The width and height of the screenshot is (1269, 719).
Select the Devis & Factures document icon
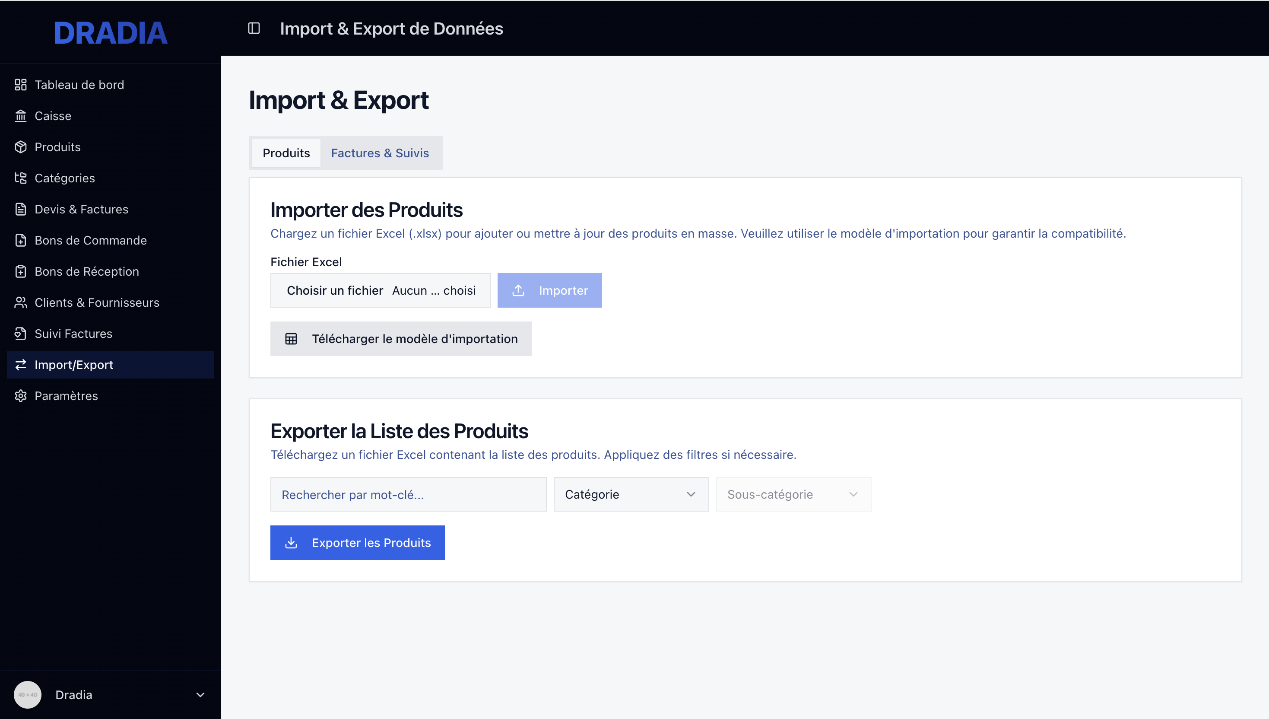pos(20,209)
